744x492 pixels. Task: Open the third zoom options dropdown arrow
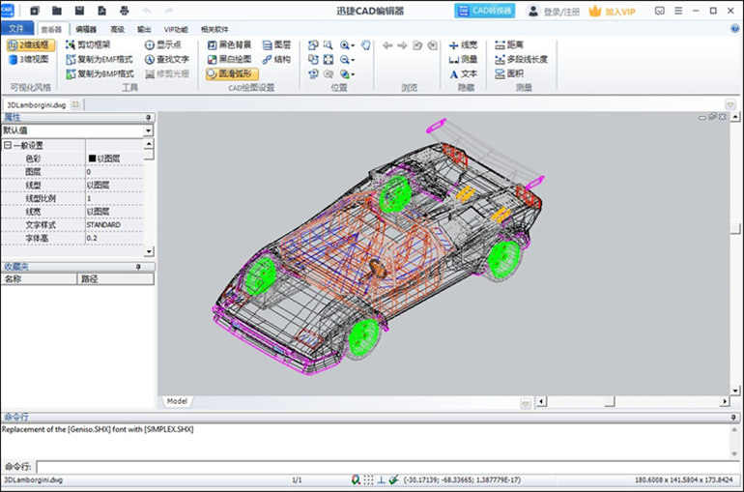pos(353,74)
